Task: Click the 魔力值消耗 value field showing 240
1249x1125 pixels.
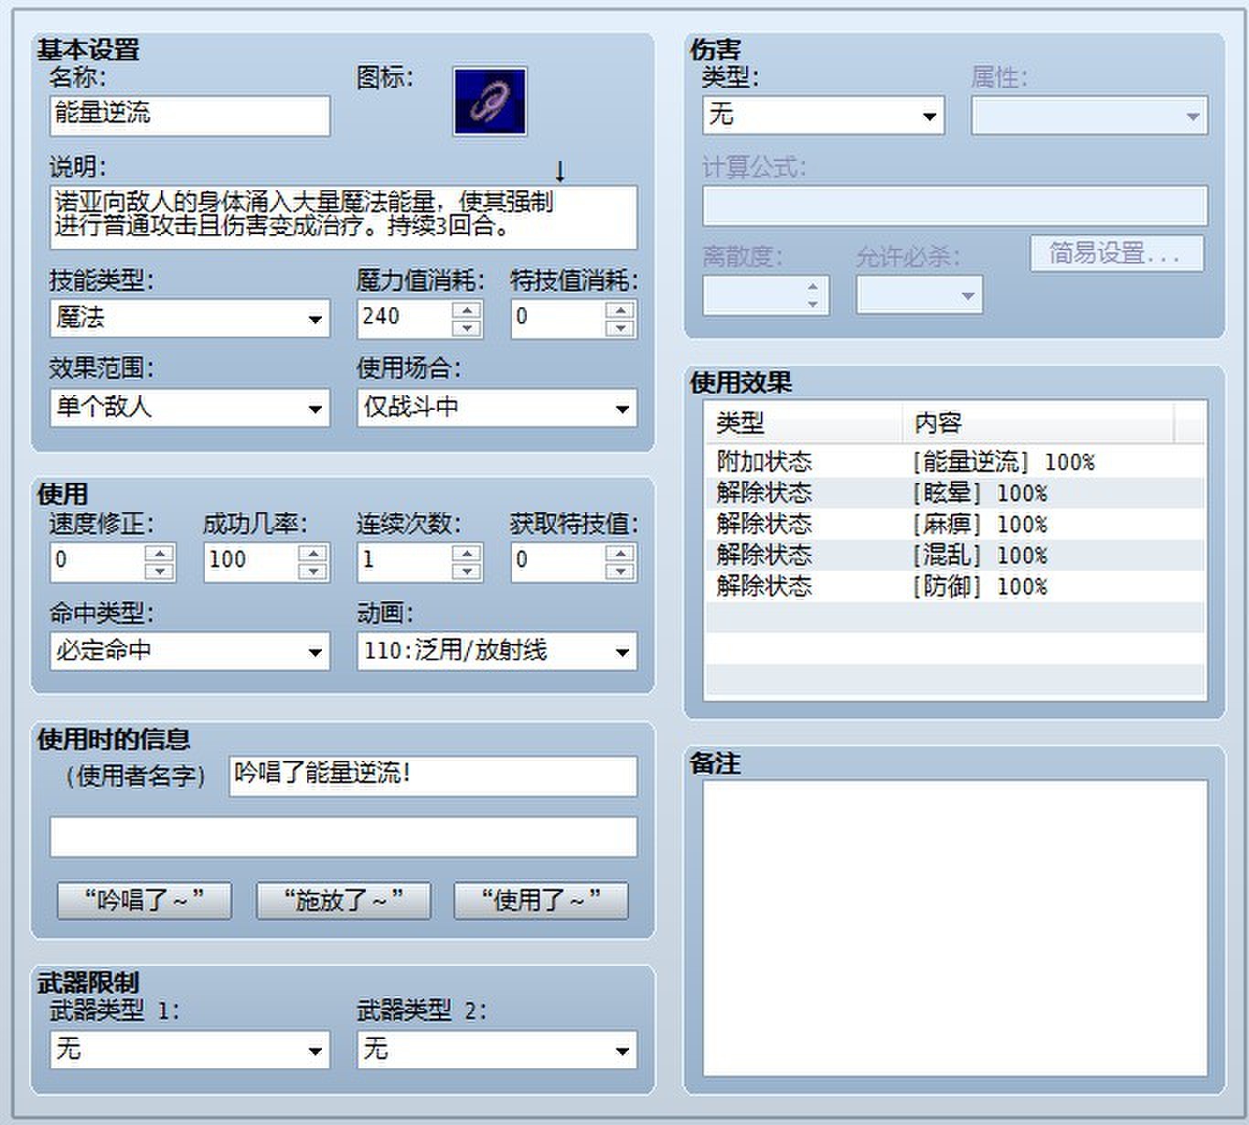Action: (x=406, y=318)
